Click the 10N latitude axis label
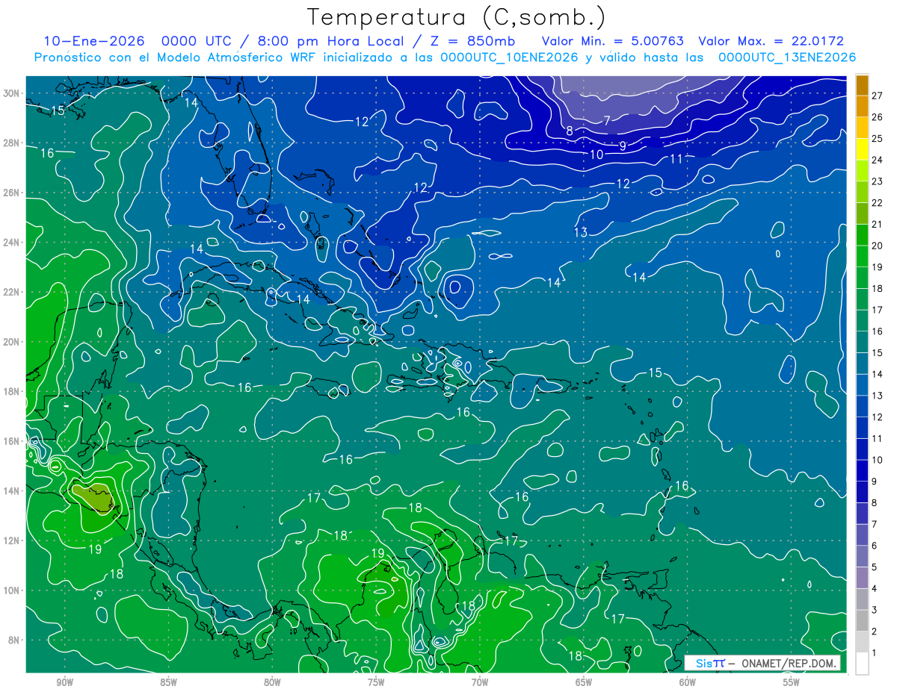Viewport: 897px width, 692px height. pyautogui.click(x=12, y=590)
